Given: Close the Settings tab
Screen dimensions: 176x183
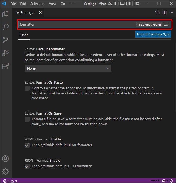Looking at the screenshot, I should tap(40, 12).
